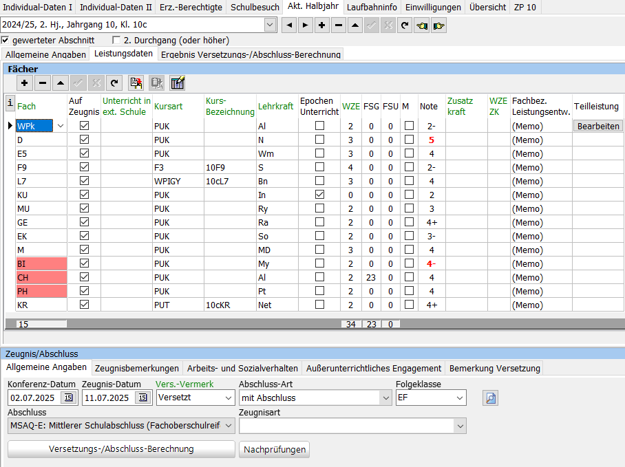This screenshot has height=467, width=625.
Task: Open the Laufbahninfo tab
Action: click(x=372, y=7)
